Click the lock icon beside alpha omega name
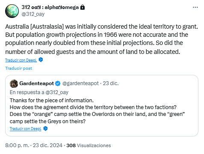 coord(83,7)
